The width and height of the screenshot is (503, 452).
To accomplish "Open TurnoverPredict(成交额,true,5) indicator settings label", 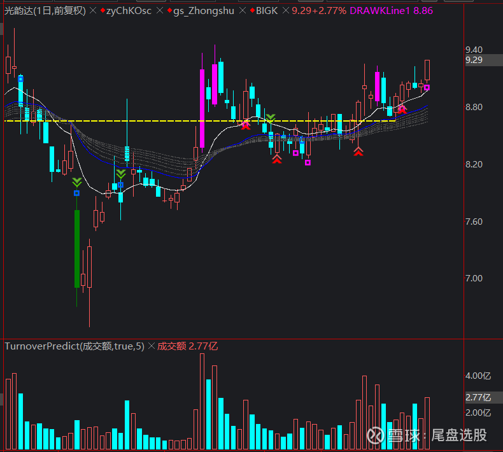I will [74, 346].
